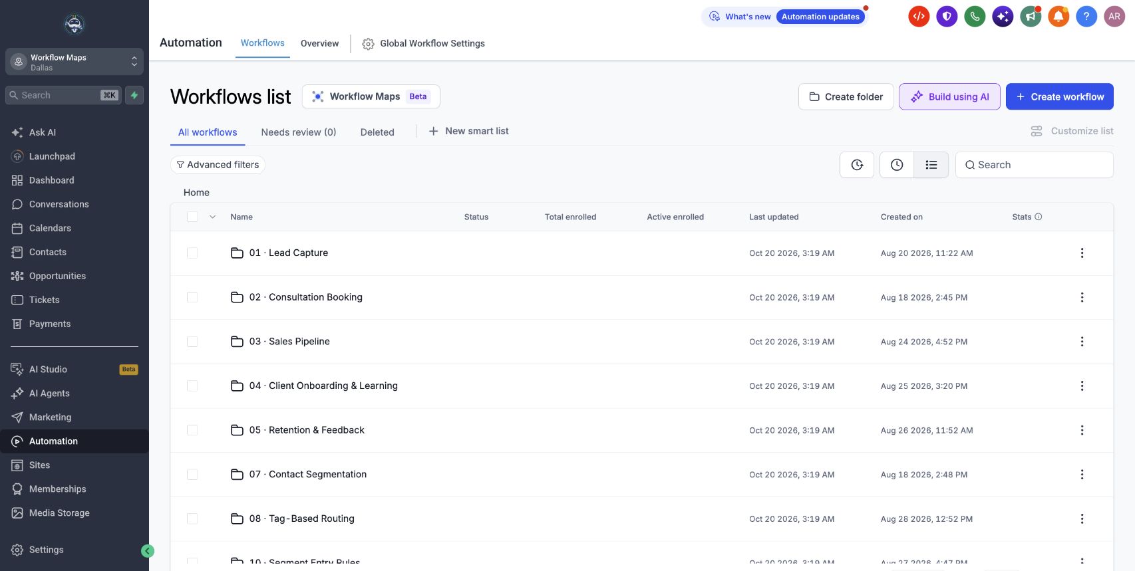
Task: Expand the chevron next to header checkbox
Action: tap(213, 217)
